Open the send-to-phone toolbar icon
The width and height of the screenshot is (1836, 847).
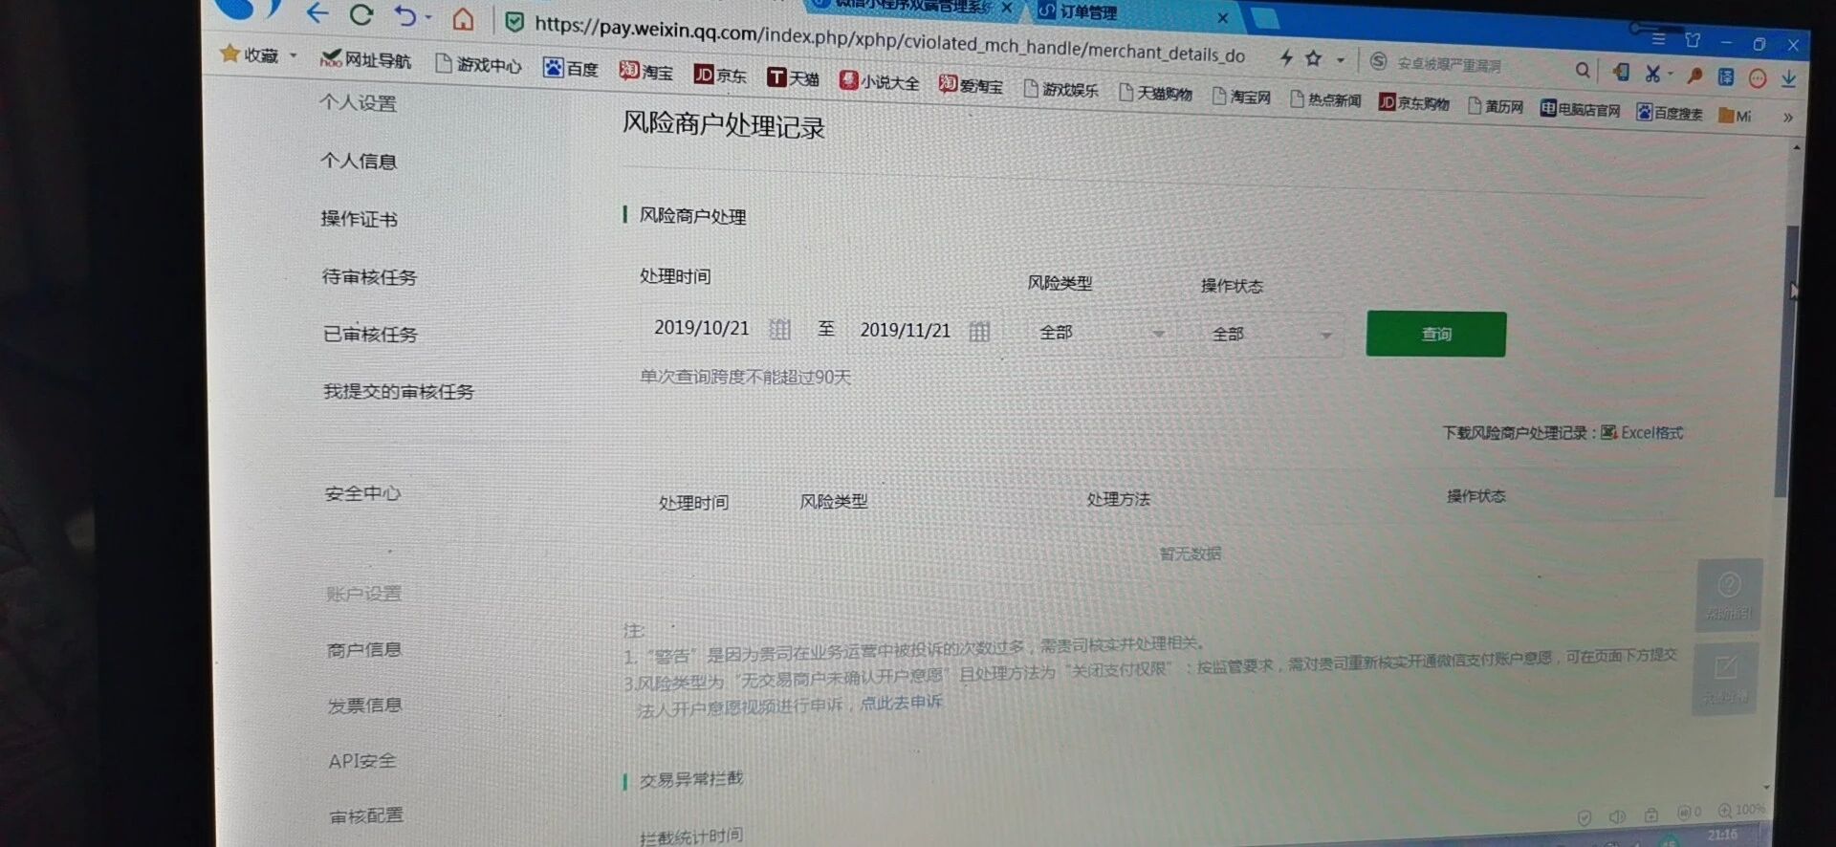tap(1621, 72)
